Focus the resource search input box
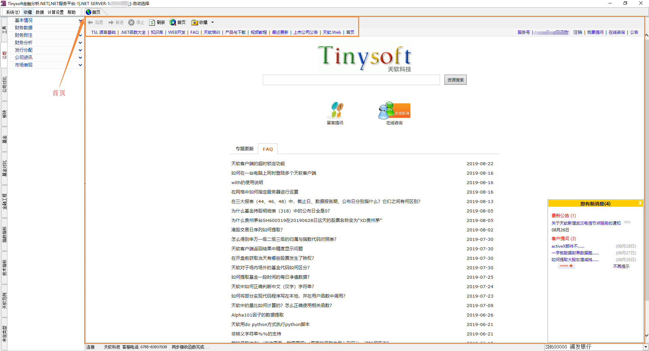Viewport: 649px width, 351px height. 351,80
